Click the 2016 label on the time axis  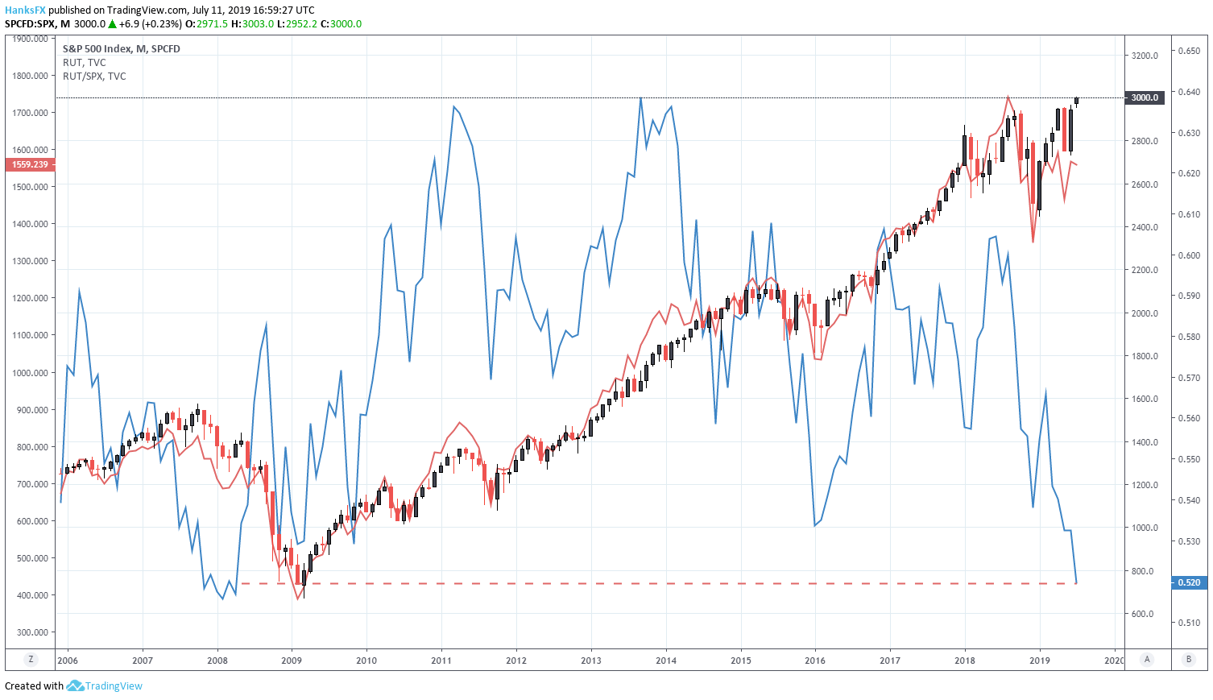point(815,661)
